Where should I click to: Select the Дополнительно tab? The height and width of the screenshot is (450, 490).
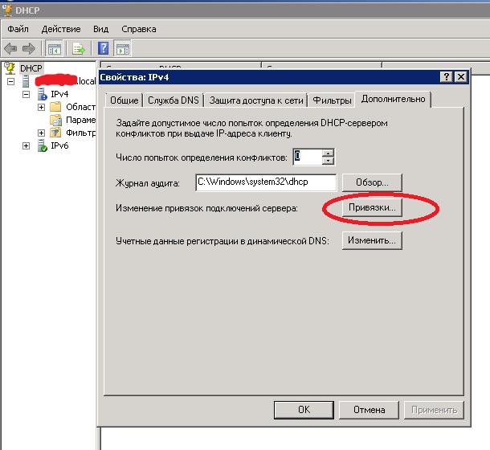point(393,99)
